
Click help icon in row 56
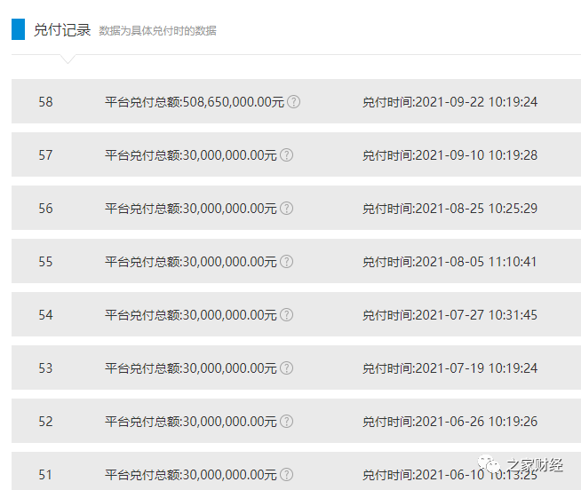[x=286, y=208]
